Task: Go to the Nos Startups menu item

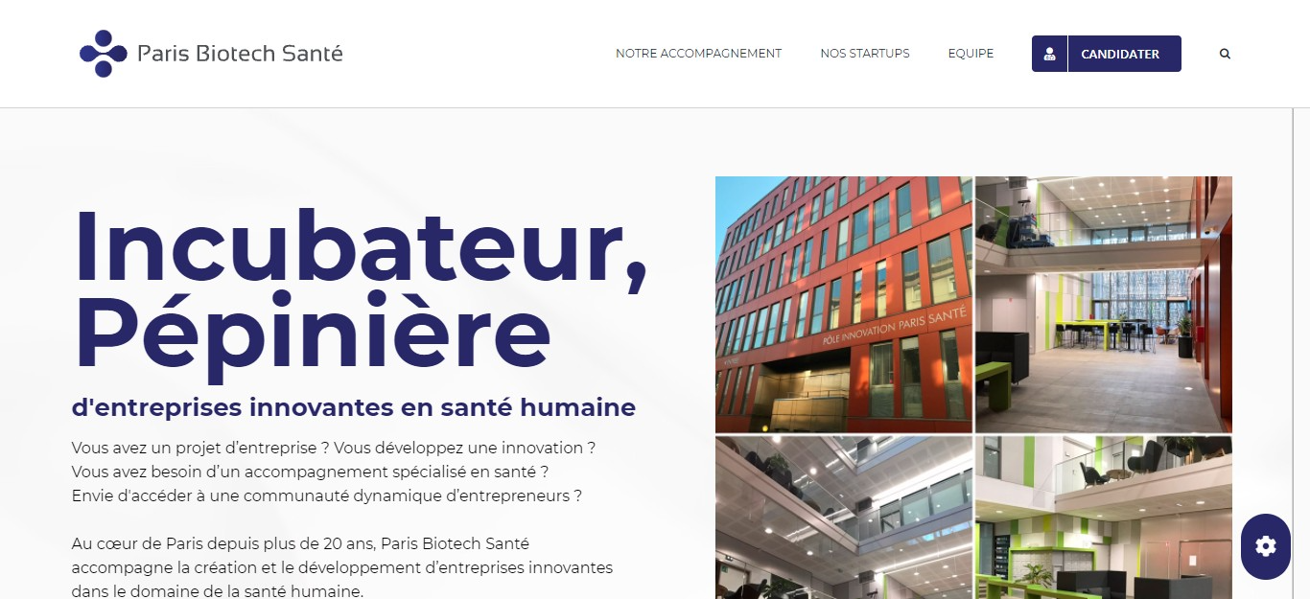Action: [865, 54]
